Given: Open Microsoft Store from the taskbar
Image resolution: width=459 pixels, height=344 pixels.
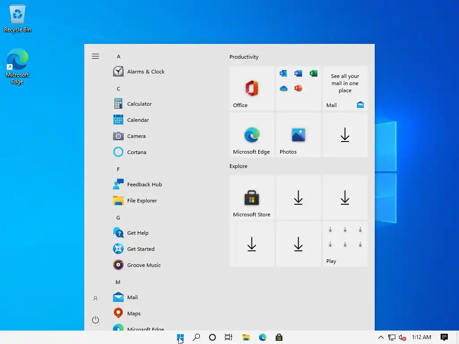Looking at the screenshot, I should [x=279, y=337].
